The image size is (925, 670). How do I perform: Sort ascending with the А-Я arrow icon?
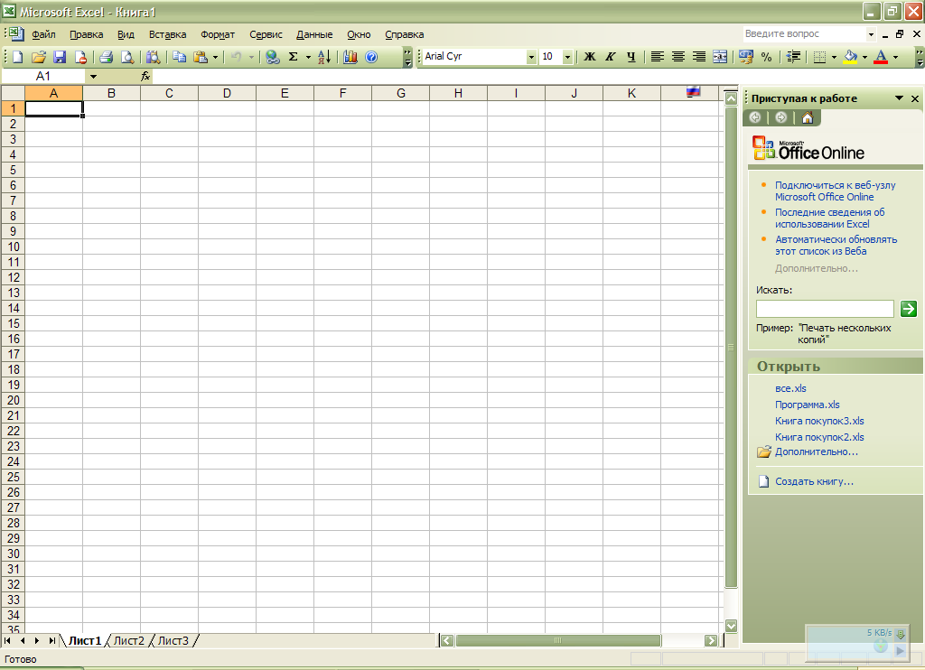tap(324, 57)
